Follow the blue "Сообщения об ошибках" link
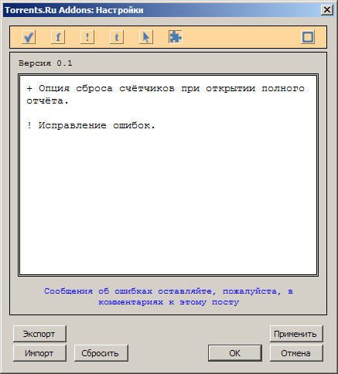The height and width of the screenshot is (374, 338). point(169,297)
